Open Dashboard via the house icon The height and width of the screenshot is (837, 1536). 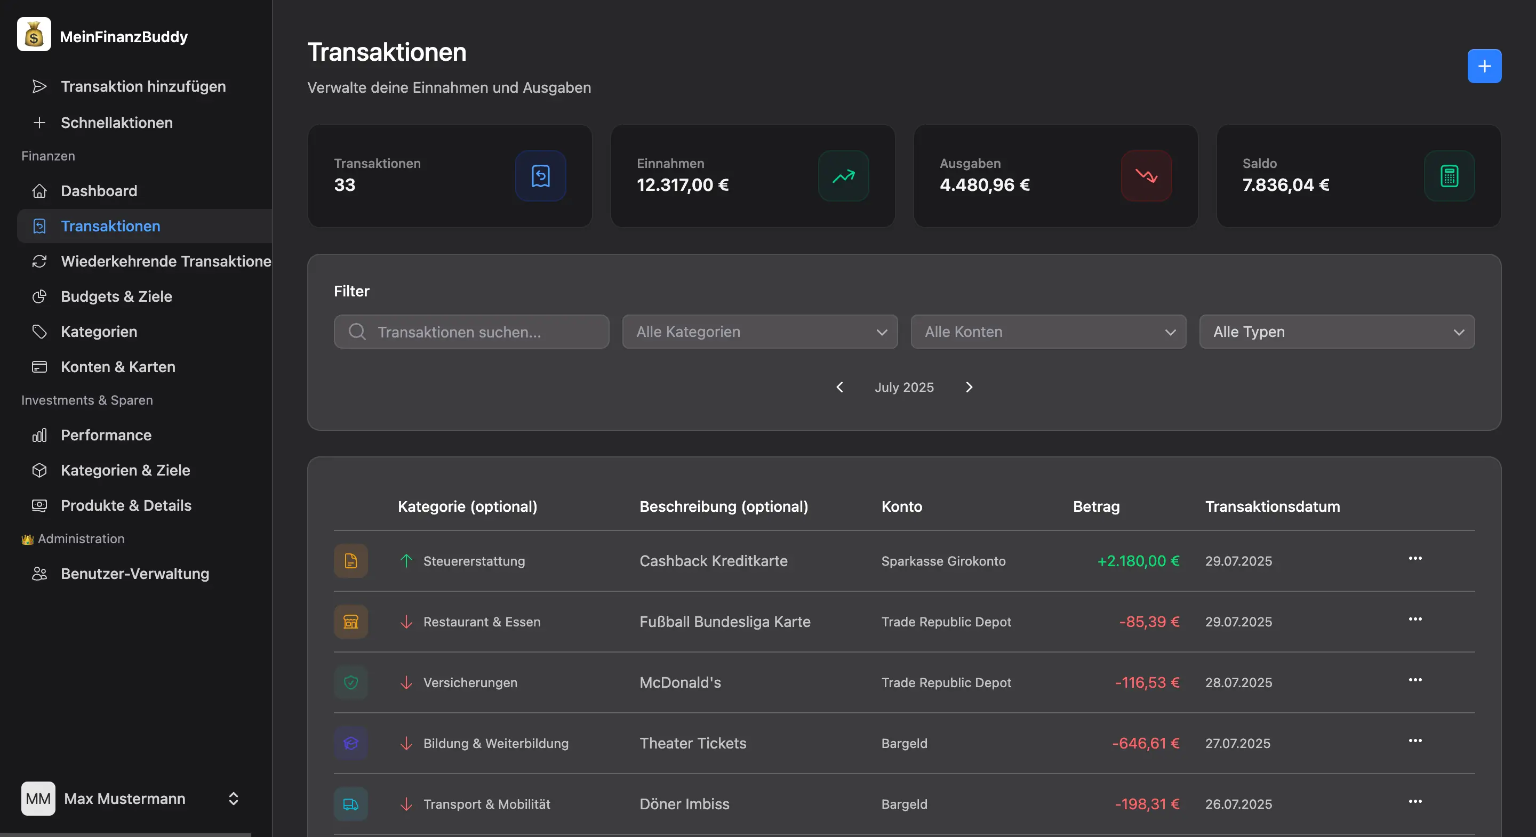(39, 191)
